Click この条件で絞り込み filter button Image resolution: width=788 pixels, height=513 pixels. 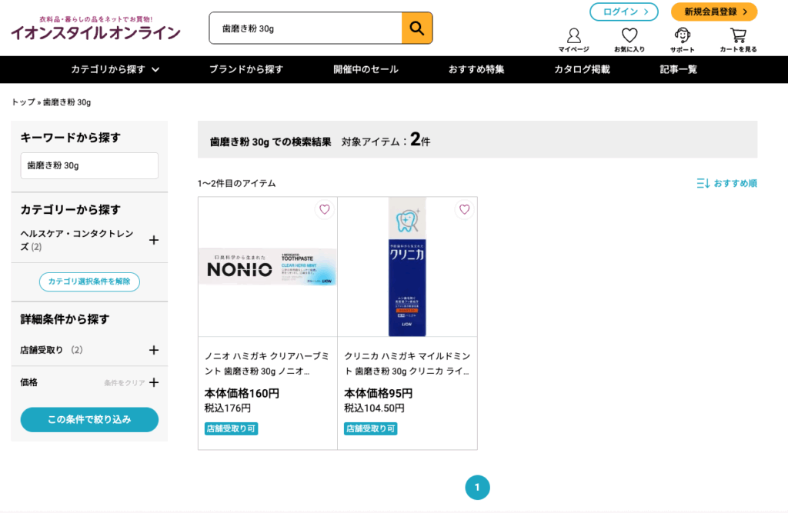pos(89,419)
